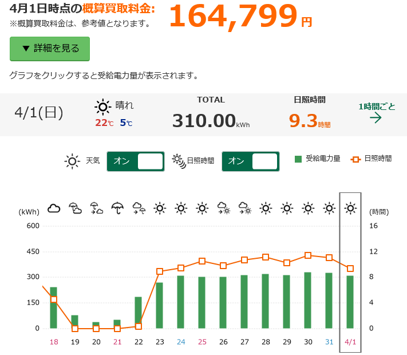Click the green arrow under 1時間ごと

point(376,118)
